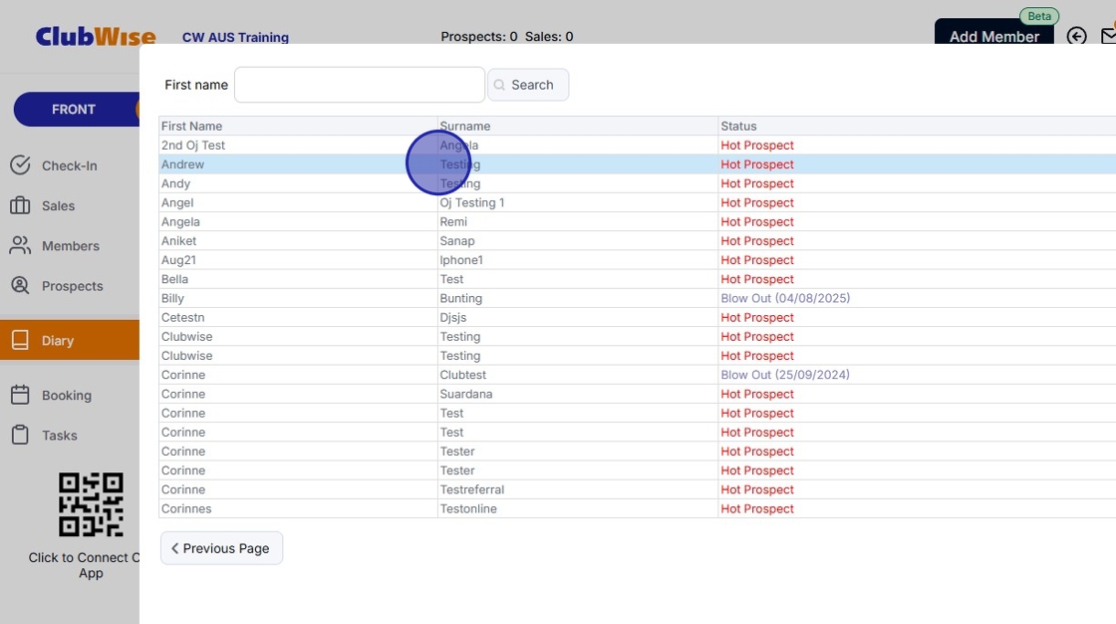This screenshot has width=1116, height=624.
Task: Select Andy in the first name column
Action: point(175,183)
